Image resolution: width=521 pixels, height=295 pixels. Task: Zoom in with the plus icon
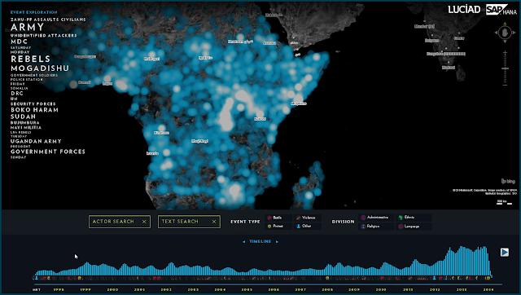click(x=505, y=53)
